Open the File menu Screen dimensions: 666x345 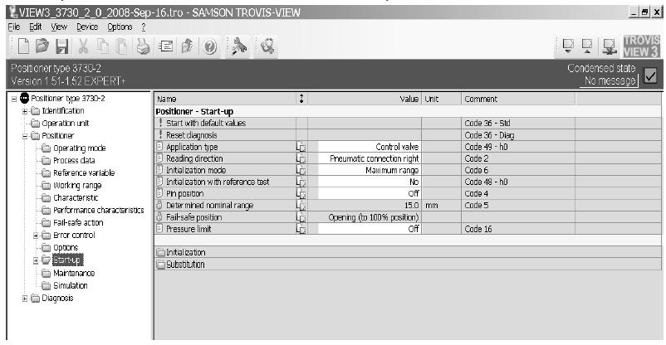click(x=14, y=27)
